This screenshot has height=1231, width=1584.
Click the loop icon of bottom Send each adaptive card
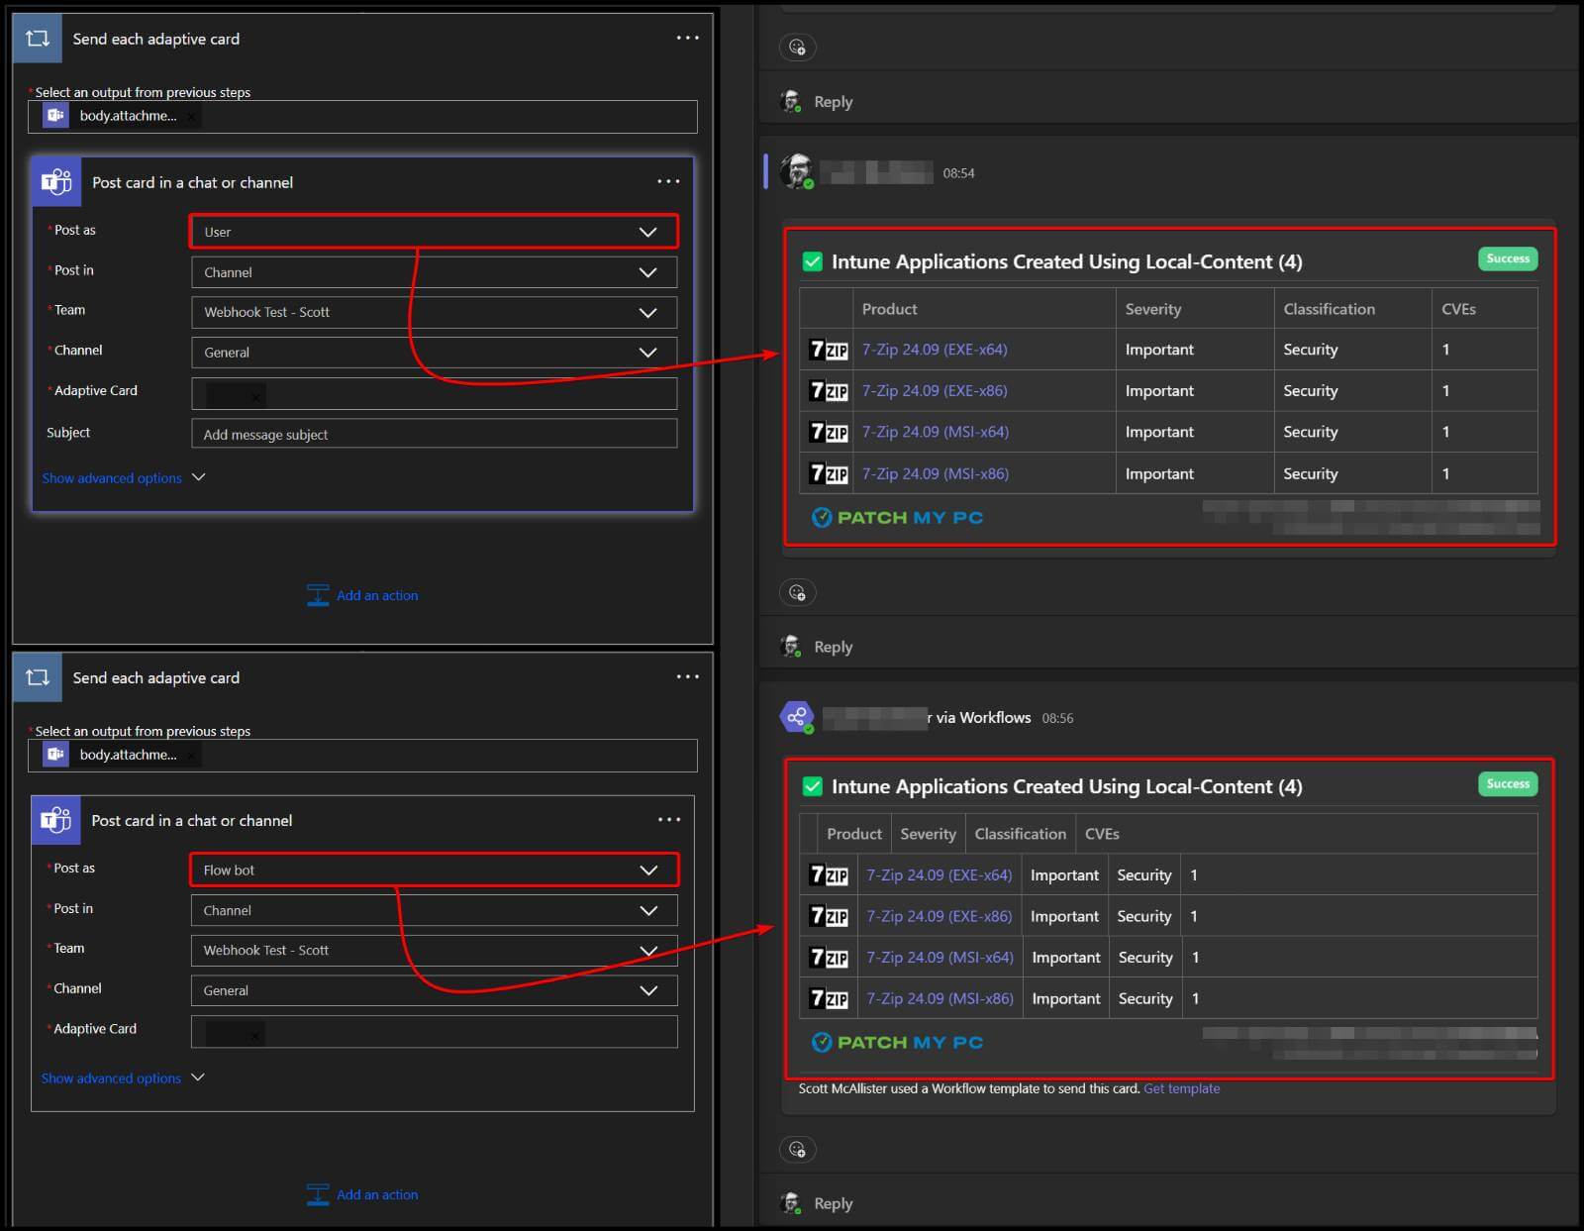click(x=38, y=677)
